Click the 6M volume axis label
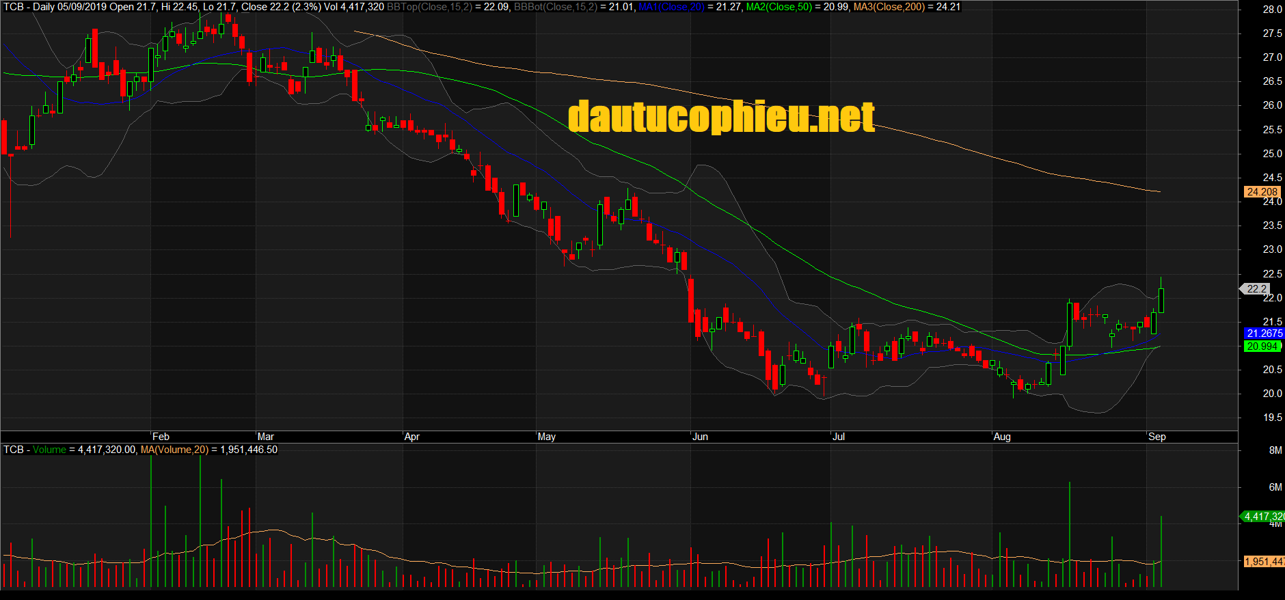 pyautogui.click(x=1275, y=487)
